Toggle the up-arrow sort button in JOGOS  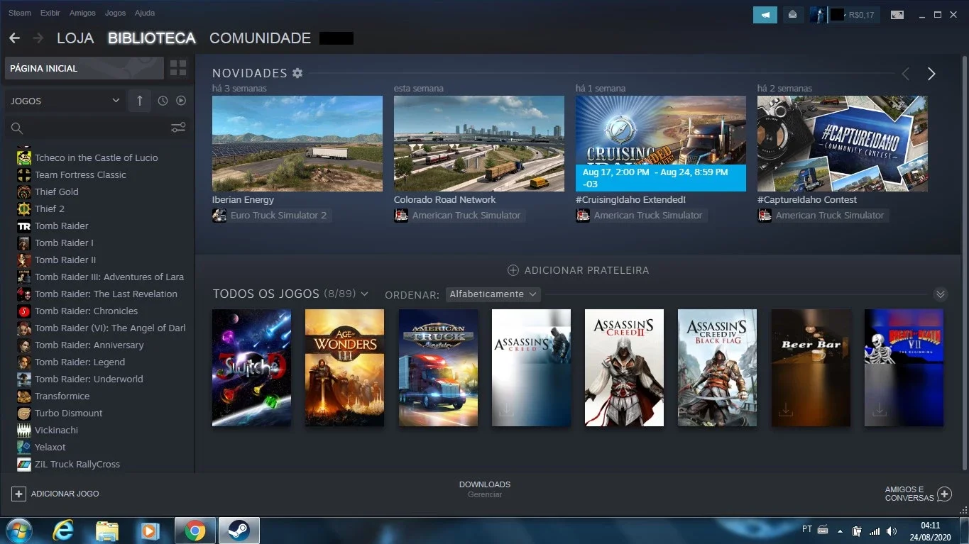point(139,101)
